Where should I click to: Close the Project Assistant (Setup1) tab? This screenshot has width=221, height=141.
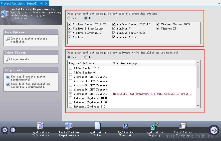coord(46,3)
